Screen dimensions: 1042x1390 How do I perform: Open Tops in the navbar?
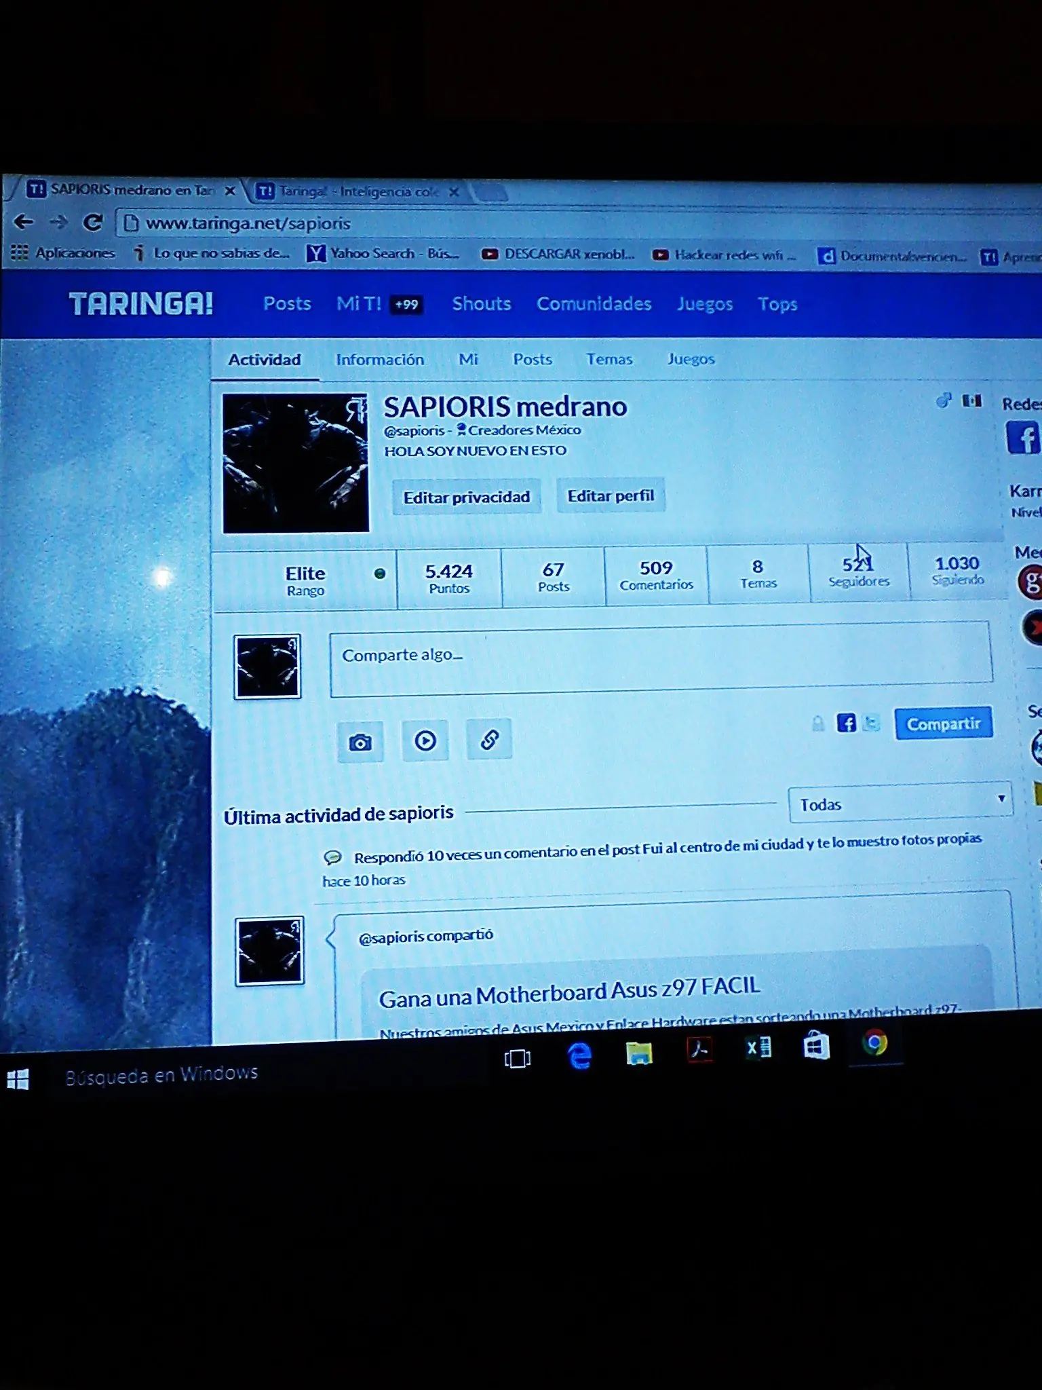777,304
